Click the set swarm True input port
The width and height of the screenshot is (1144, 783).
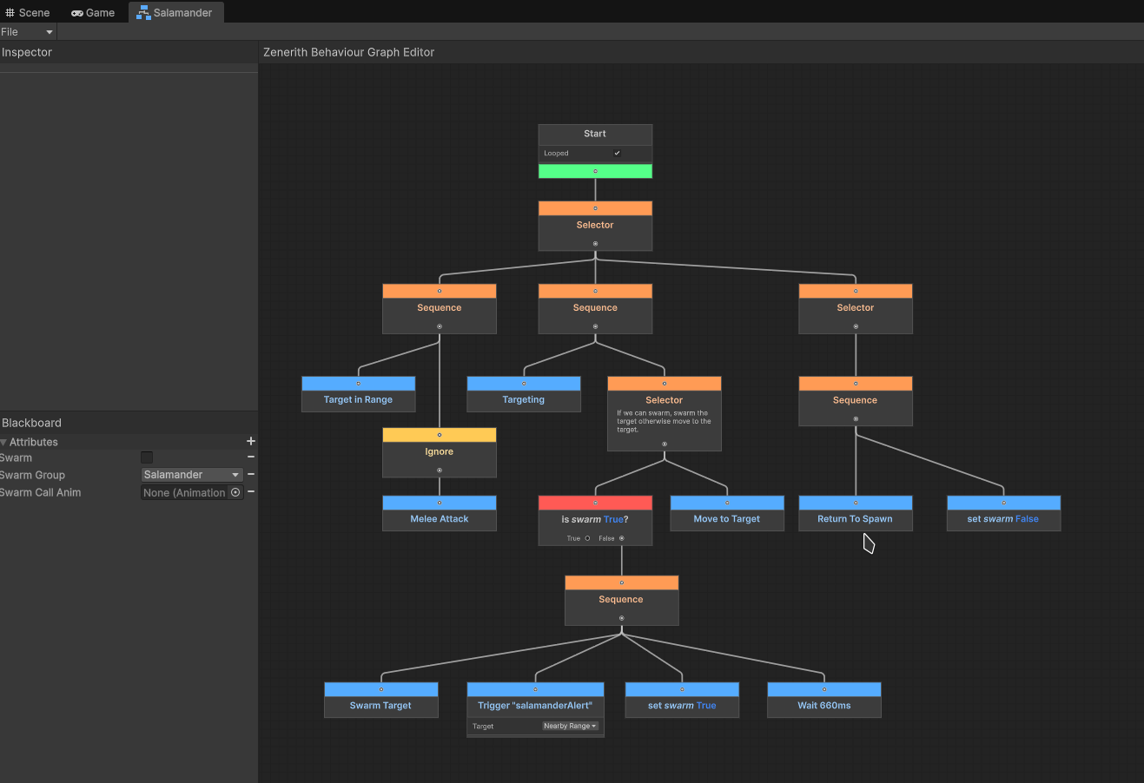pyautogui.click(x=682, y=689)
